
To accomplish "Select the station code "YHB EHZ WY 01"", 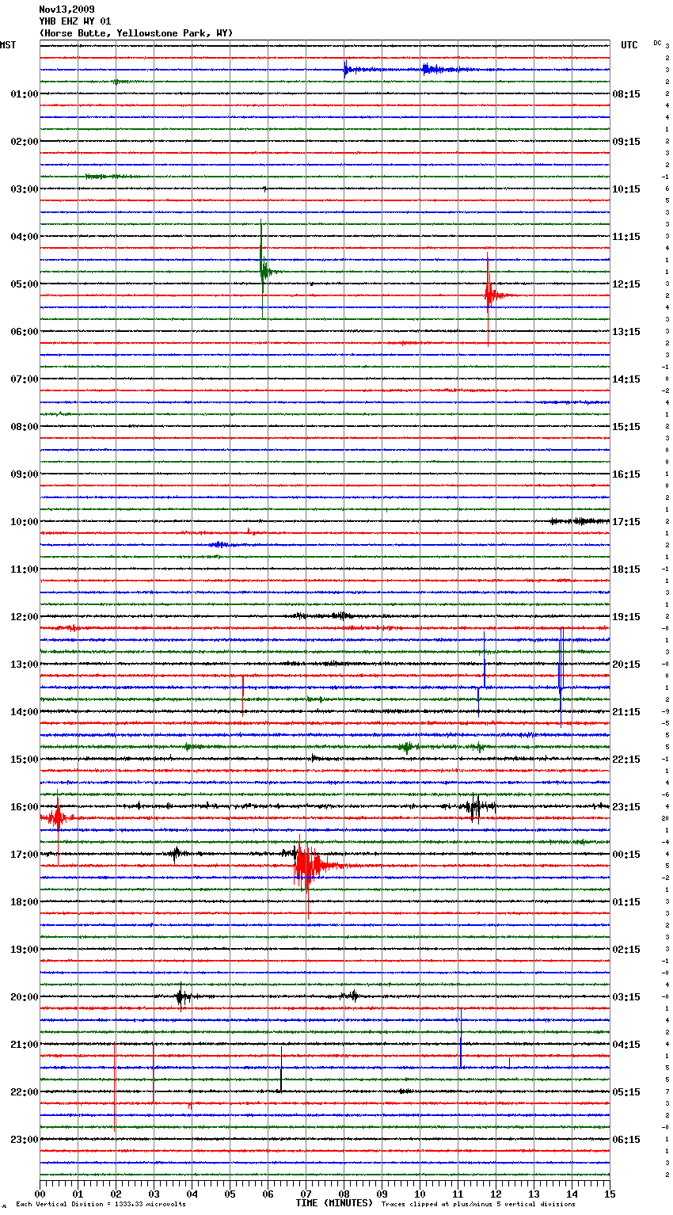I will point(75,21).
